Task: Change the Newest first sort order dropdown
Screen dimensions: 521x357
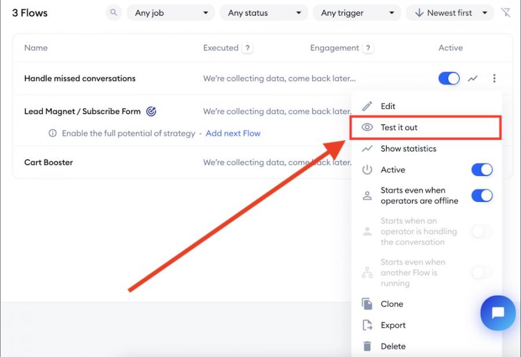Action: [450, 13]
